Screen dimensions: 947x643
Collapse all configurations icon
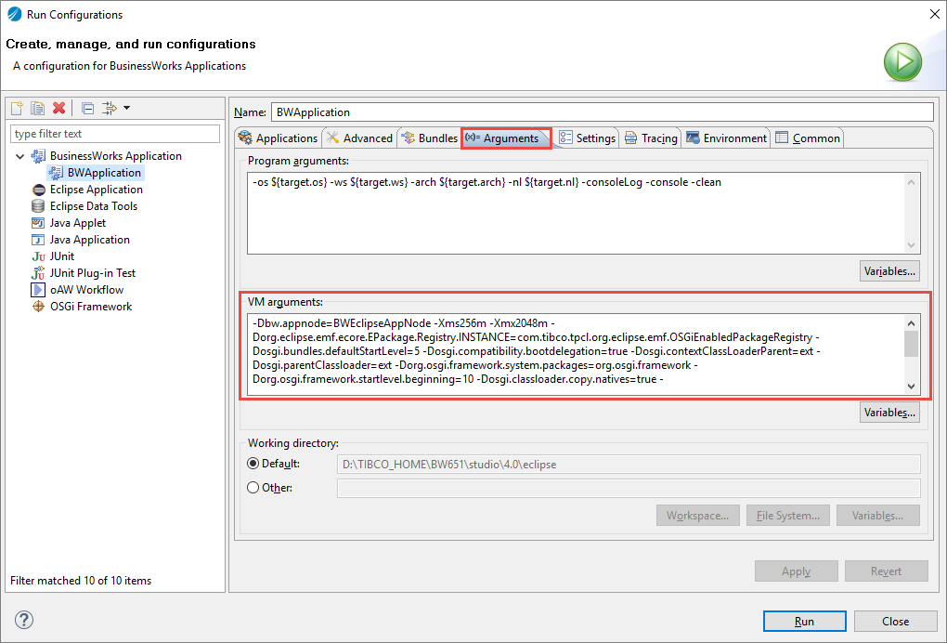[87, 108]
